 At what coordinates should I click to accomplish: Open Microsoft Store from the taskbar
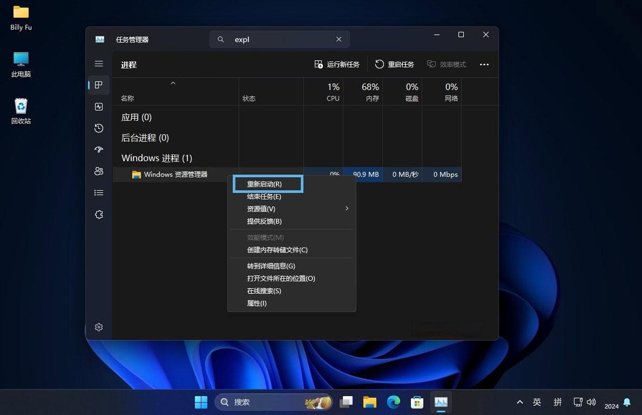[417, 402]
